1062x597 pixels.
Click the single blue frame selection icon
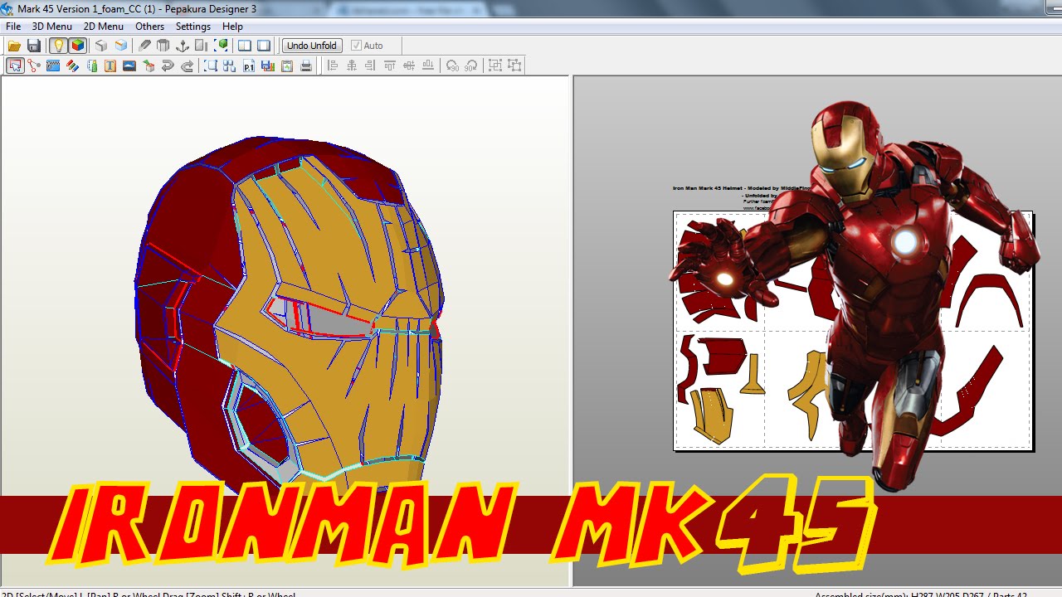[x=211, y=66]
